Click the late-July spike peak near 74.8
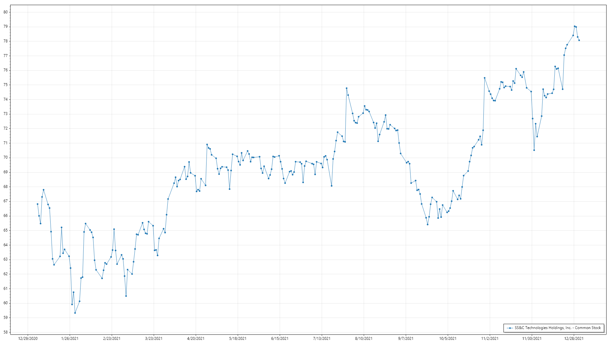This screenshot has height=344, width=611. click(347, 88)
